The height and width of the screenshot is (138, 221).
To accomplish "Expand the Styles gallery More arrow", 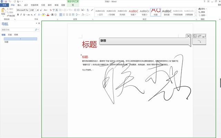I will tap(196, 15).
